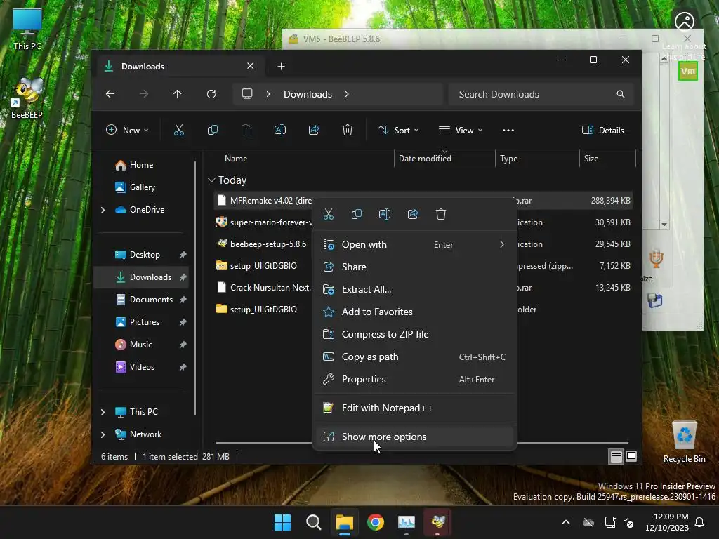Switch to details list view icon
719x539 pixels.
[616, 456]
